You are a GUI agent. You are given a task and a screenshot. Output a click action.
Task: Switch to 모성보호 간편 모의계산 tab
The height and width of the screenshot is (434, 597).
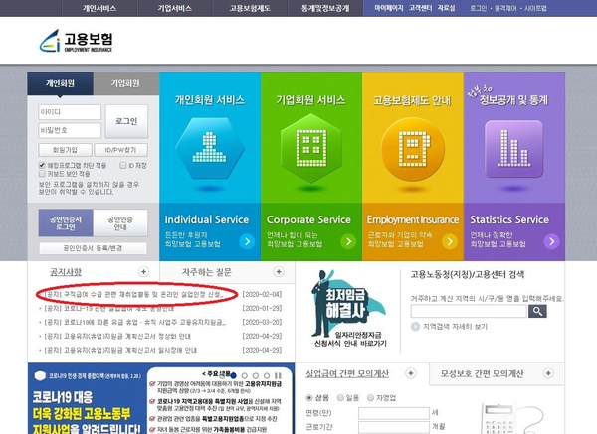[x=482, y=374]
